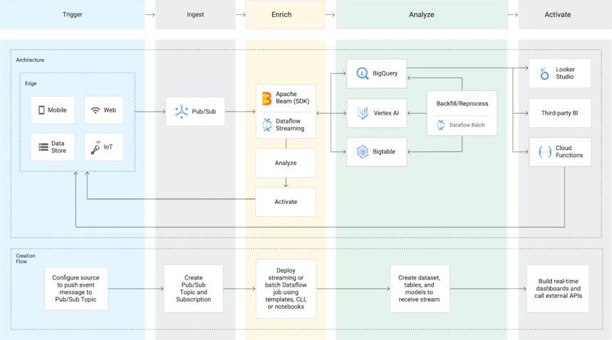Click the Mobile label
Image resolution: width=612 pixels, height=340 pixels.
(x=57, y=110)
